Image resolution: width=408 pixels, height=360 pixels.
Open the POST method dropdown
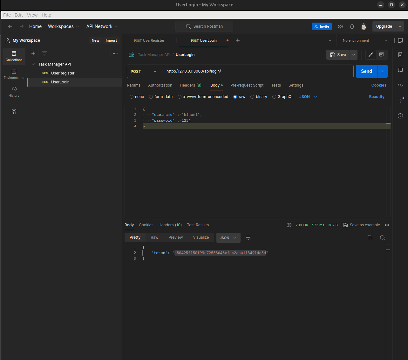pyautogui.click(x=144, y=71)
